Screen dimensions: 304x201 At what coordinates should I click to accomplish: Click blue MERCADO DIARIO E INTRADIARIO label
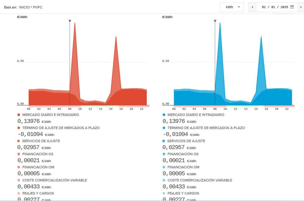(196, 115)
